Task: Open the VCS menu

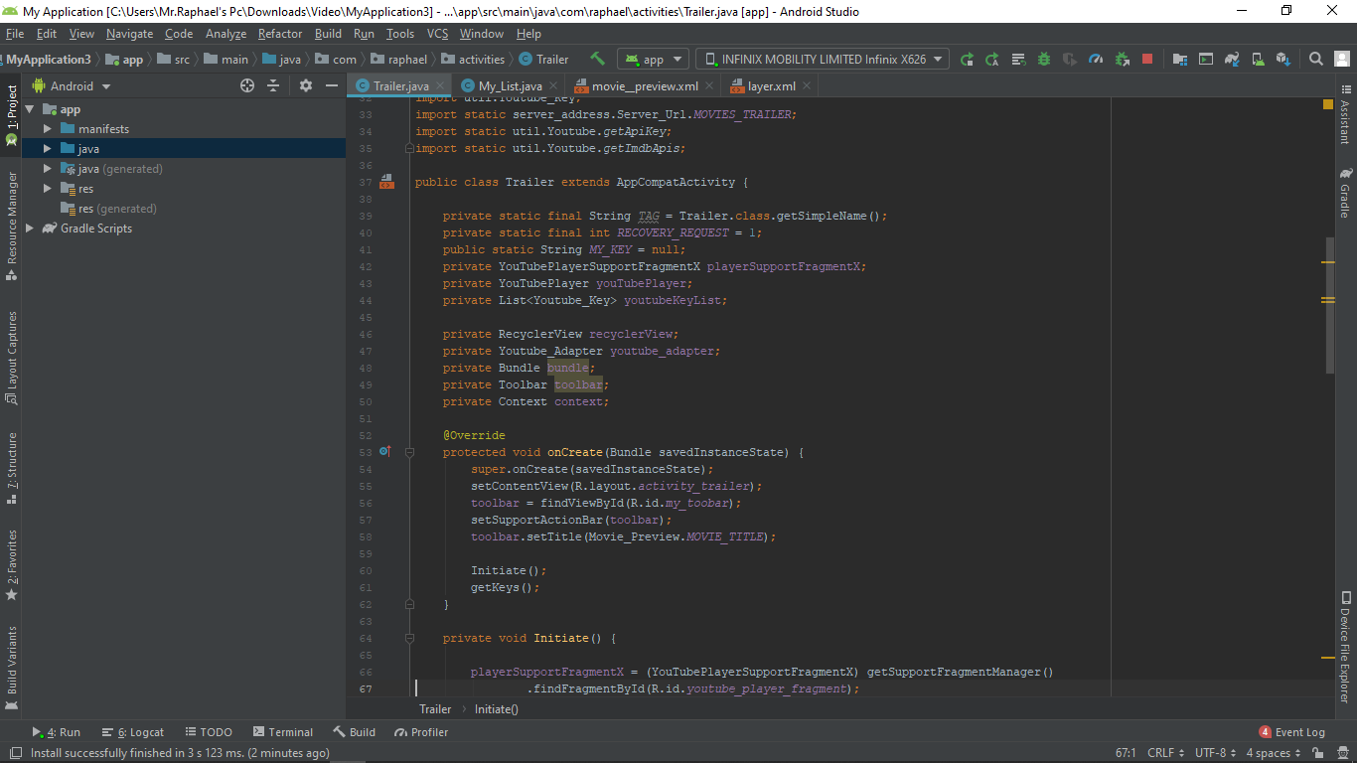Action: coord(437,34)
